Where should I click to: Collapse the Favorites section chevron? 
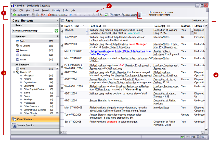click(57, 37)
